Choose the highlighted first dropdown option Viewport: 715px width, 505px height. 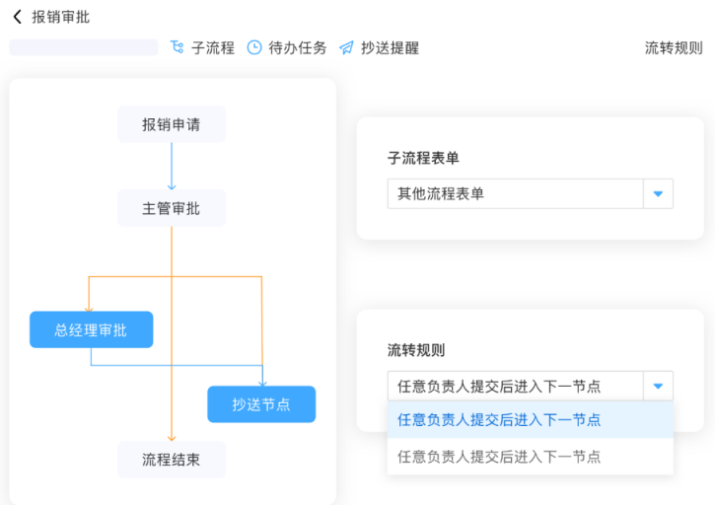tap(530, 419)
